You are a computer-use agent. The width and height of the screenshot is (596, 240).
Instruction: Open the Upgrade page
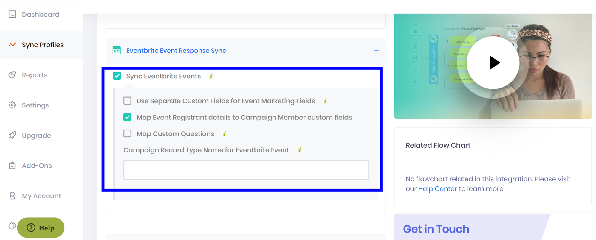tap(36, 135)
